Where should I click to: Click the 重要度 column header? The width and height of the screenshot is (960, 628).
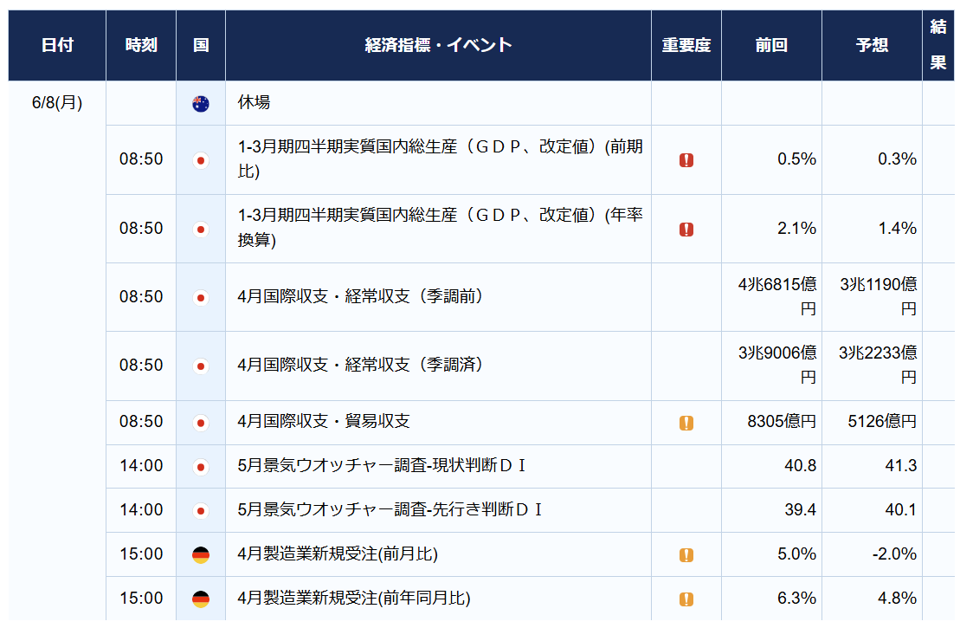point(686,45)
